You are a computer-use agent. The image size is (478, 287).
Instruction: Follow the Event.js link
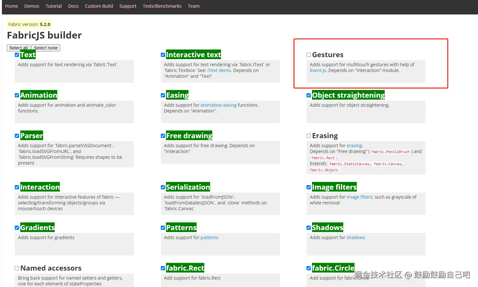pyautogui.click(x=318, y=70)
